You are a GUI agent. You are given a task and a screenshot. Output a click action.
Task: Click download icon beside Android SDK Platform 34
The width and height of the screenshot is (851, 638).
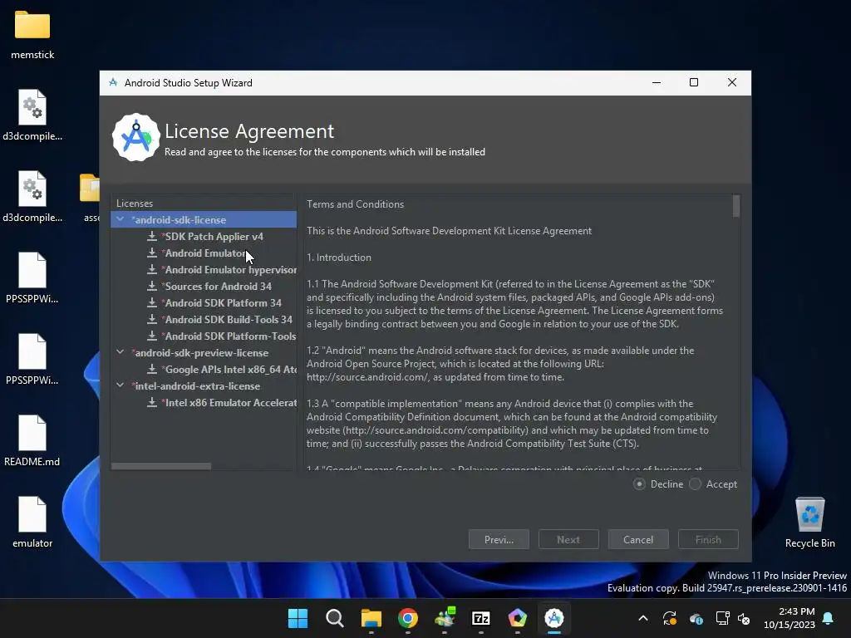(152, 302)
